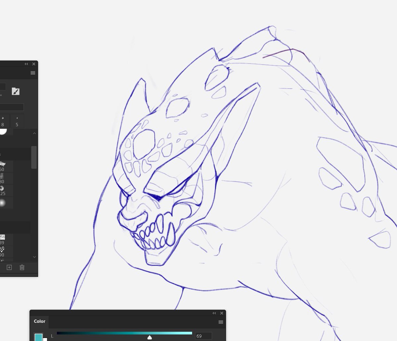The height and width of the screenshot is (341, 397).
Task: Select the round textured brush sized 25
Action: (6, 190)
